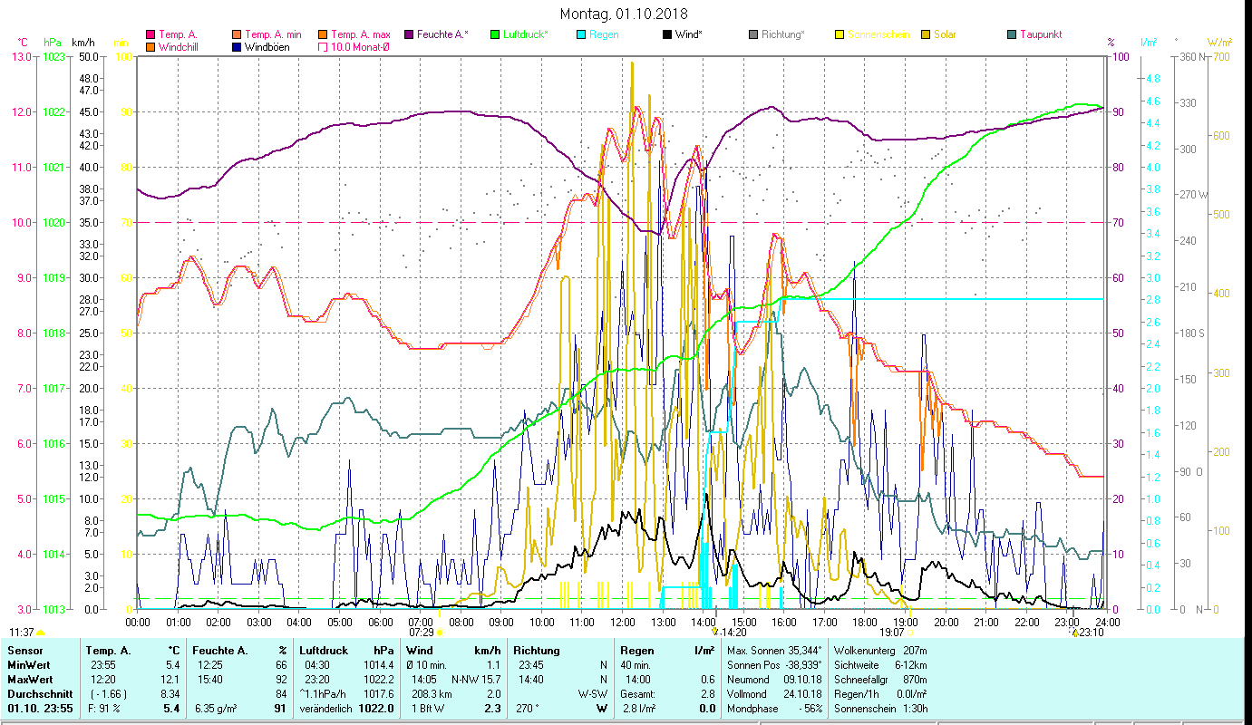Click the gray Richtung* legend swatch
The width and height of the screenshot is (1252, 725).
click(x=752, y=34)
